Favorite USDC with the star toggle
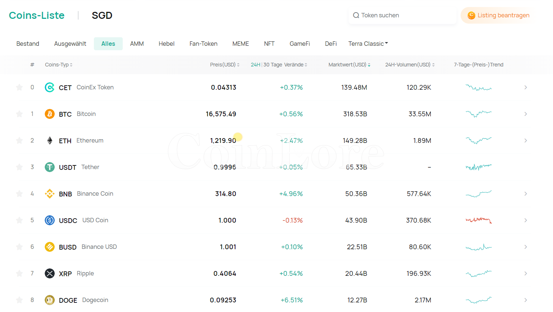 coord(19,220)
